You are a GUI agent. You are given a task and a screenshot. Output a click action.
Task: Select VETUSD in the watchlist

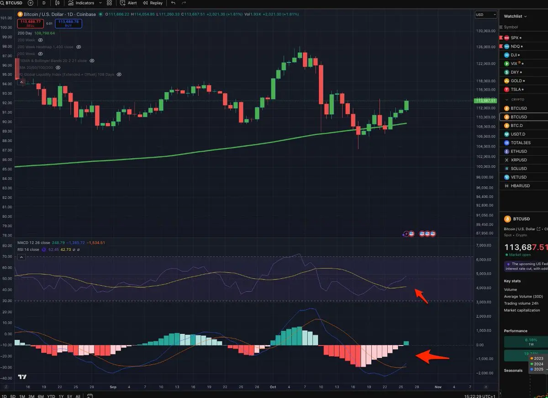coord(524,177)
